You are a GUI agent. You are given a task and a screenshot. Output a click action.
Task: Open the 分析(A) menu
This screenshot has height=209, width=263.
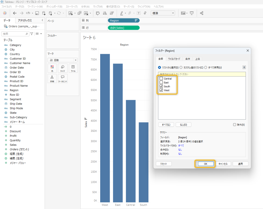(85, 6)
